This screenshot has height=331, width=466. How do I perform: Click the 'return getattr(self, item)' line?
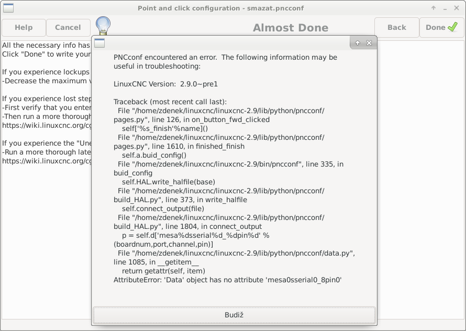[163, 271]
